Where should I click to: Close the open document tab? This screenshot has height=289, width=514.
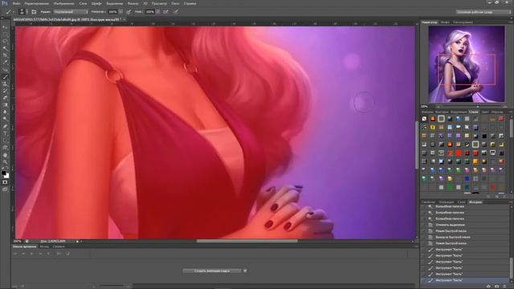click(125, 19)
